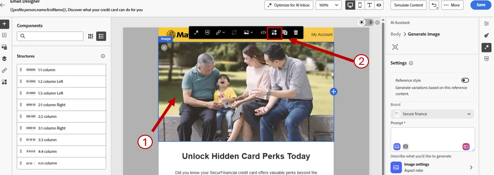Show Settings info tooltip icon
494x175 pixels.
tap(411, 63)
